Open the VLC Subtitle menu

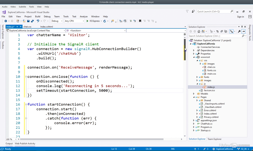(x=22, y=7)
